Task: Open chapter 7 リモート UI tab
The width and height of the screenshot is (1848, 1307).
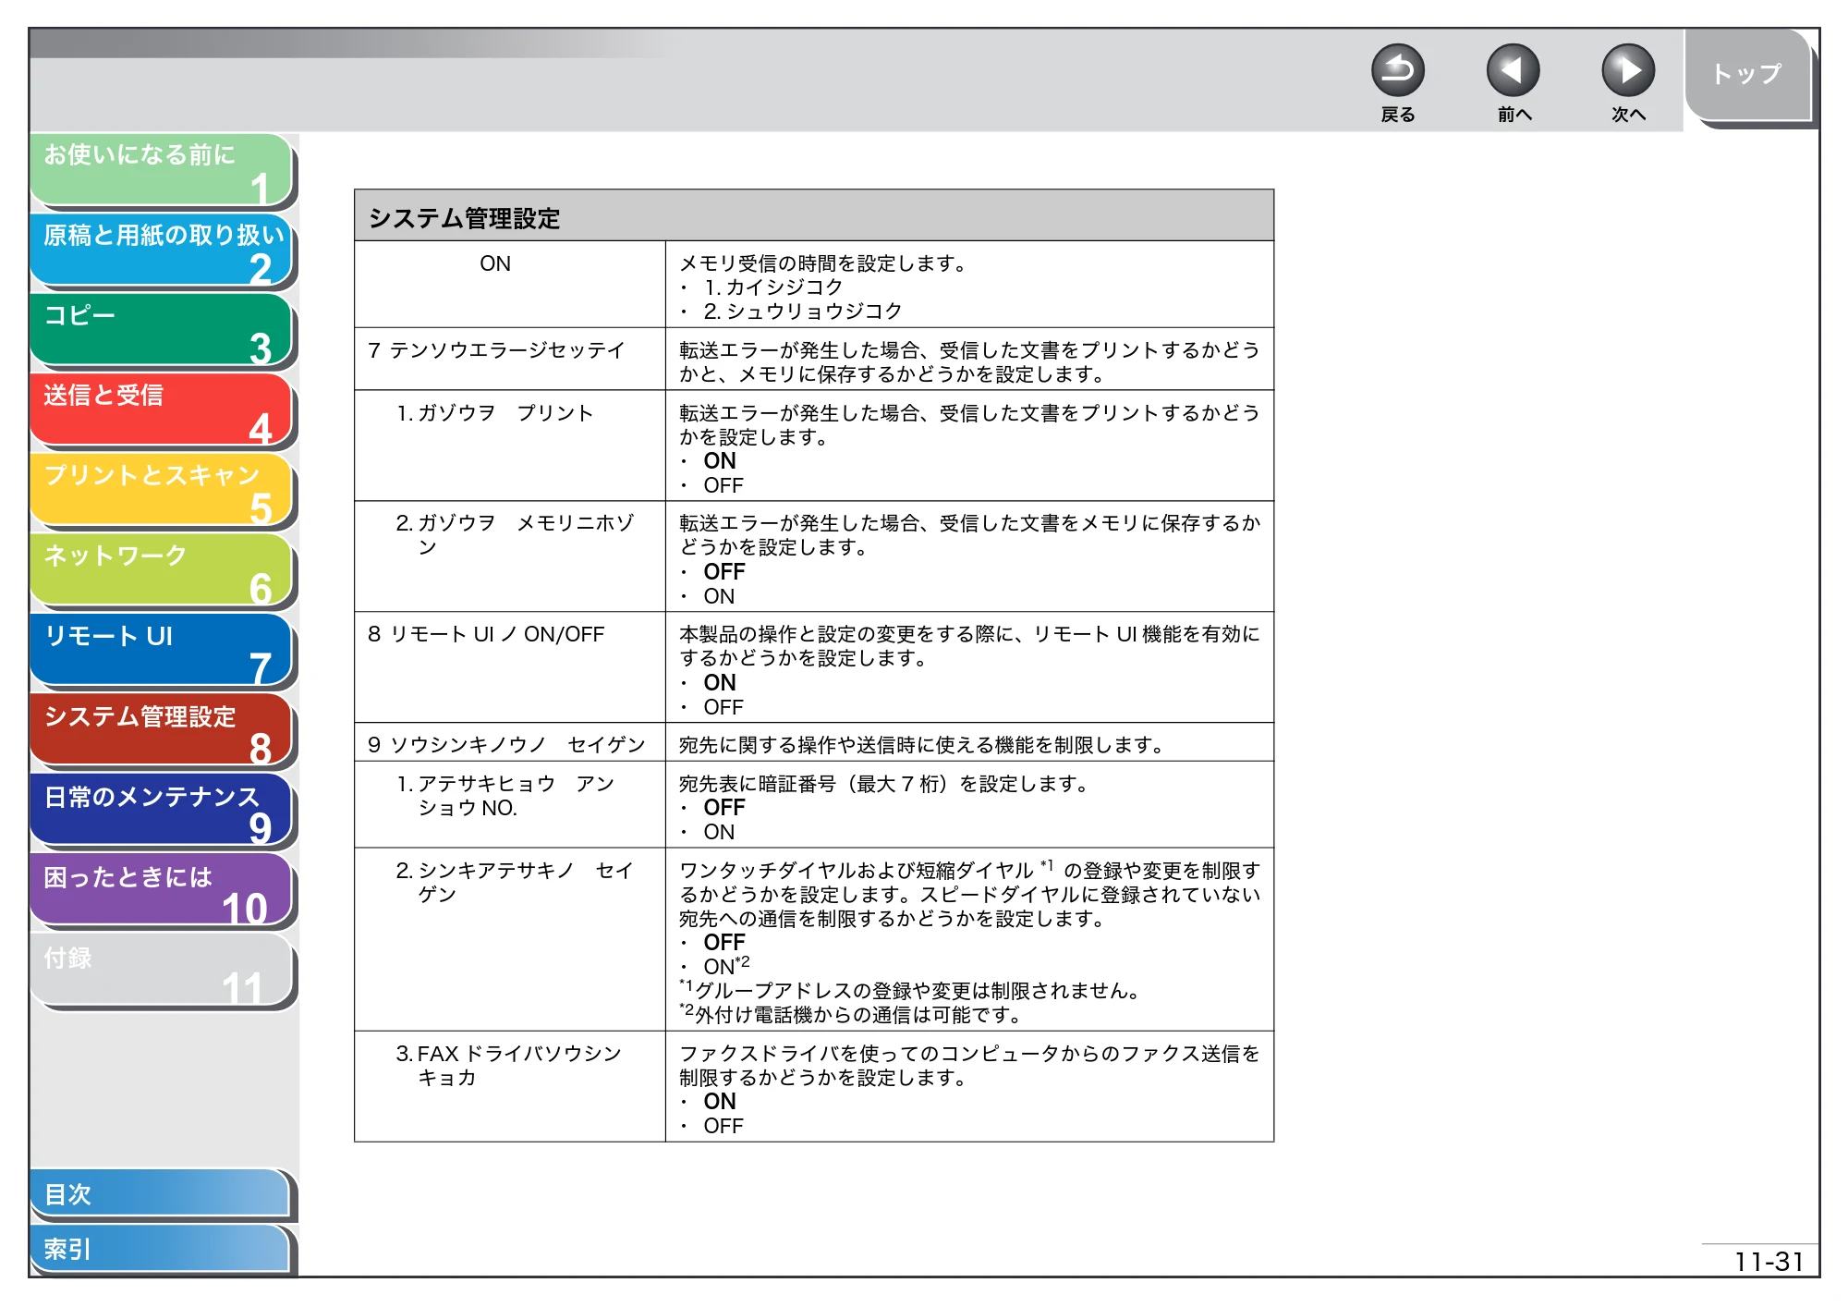Action: tap(162, 652)
